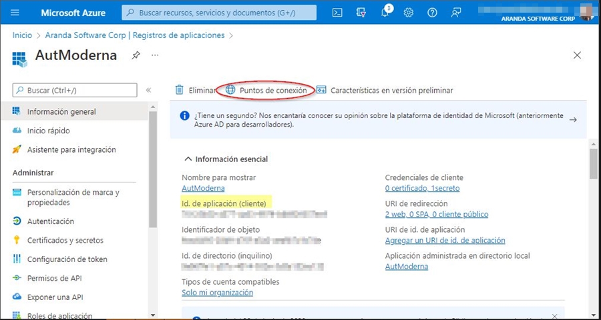Screen dimensions: 601x320
Task: Click Agregar un URI de id. de aplicación
Action: 445,241
